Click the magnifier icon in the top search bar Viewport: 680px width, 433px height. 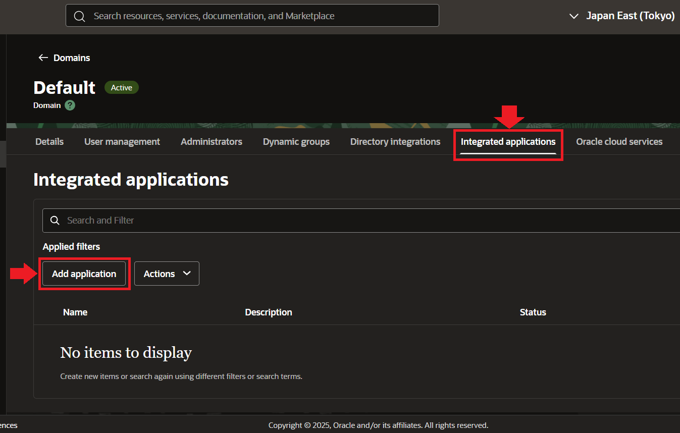(79, 16)
